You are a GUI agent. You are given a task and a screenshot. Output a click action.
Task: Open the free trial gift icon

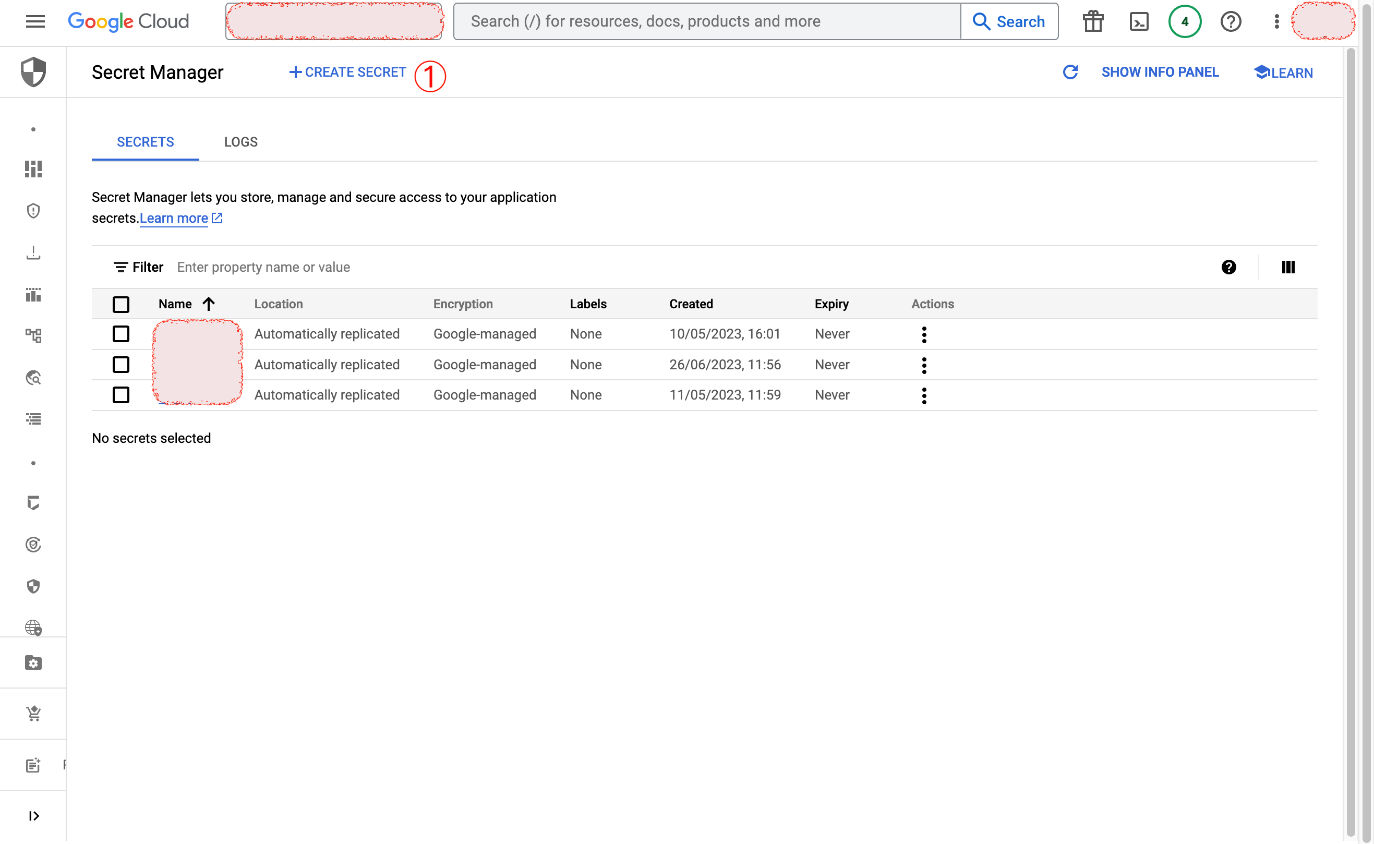[x=1093, y=21]
